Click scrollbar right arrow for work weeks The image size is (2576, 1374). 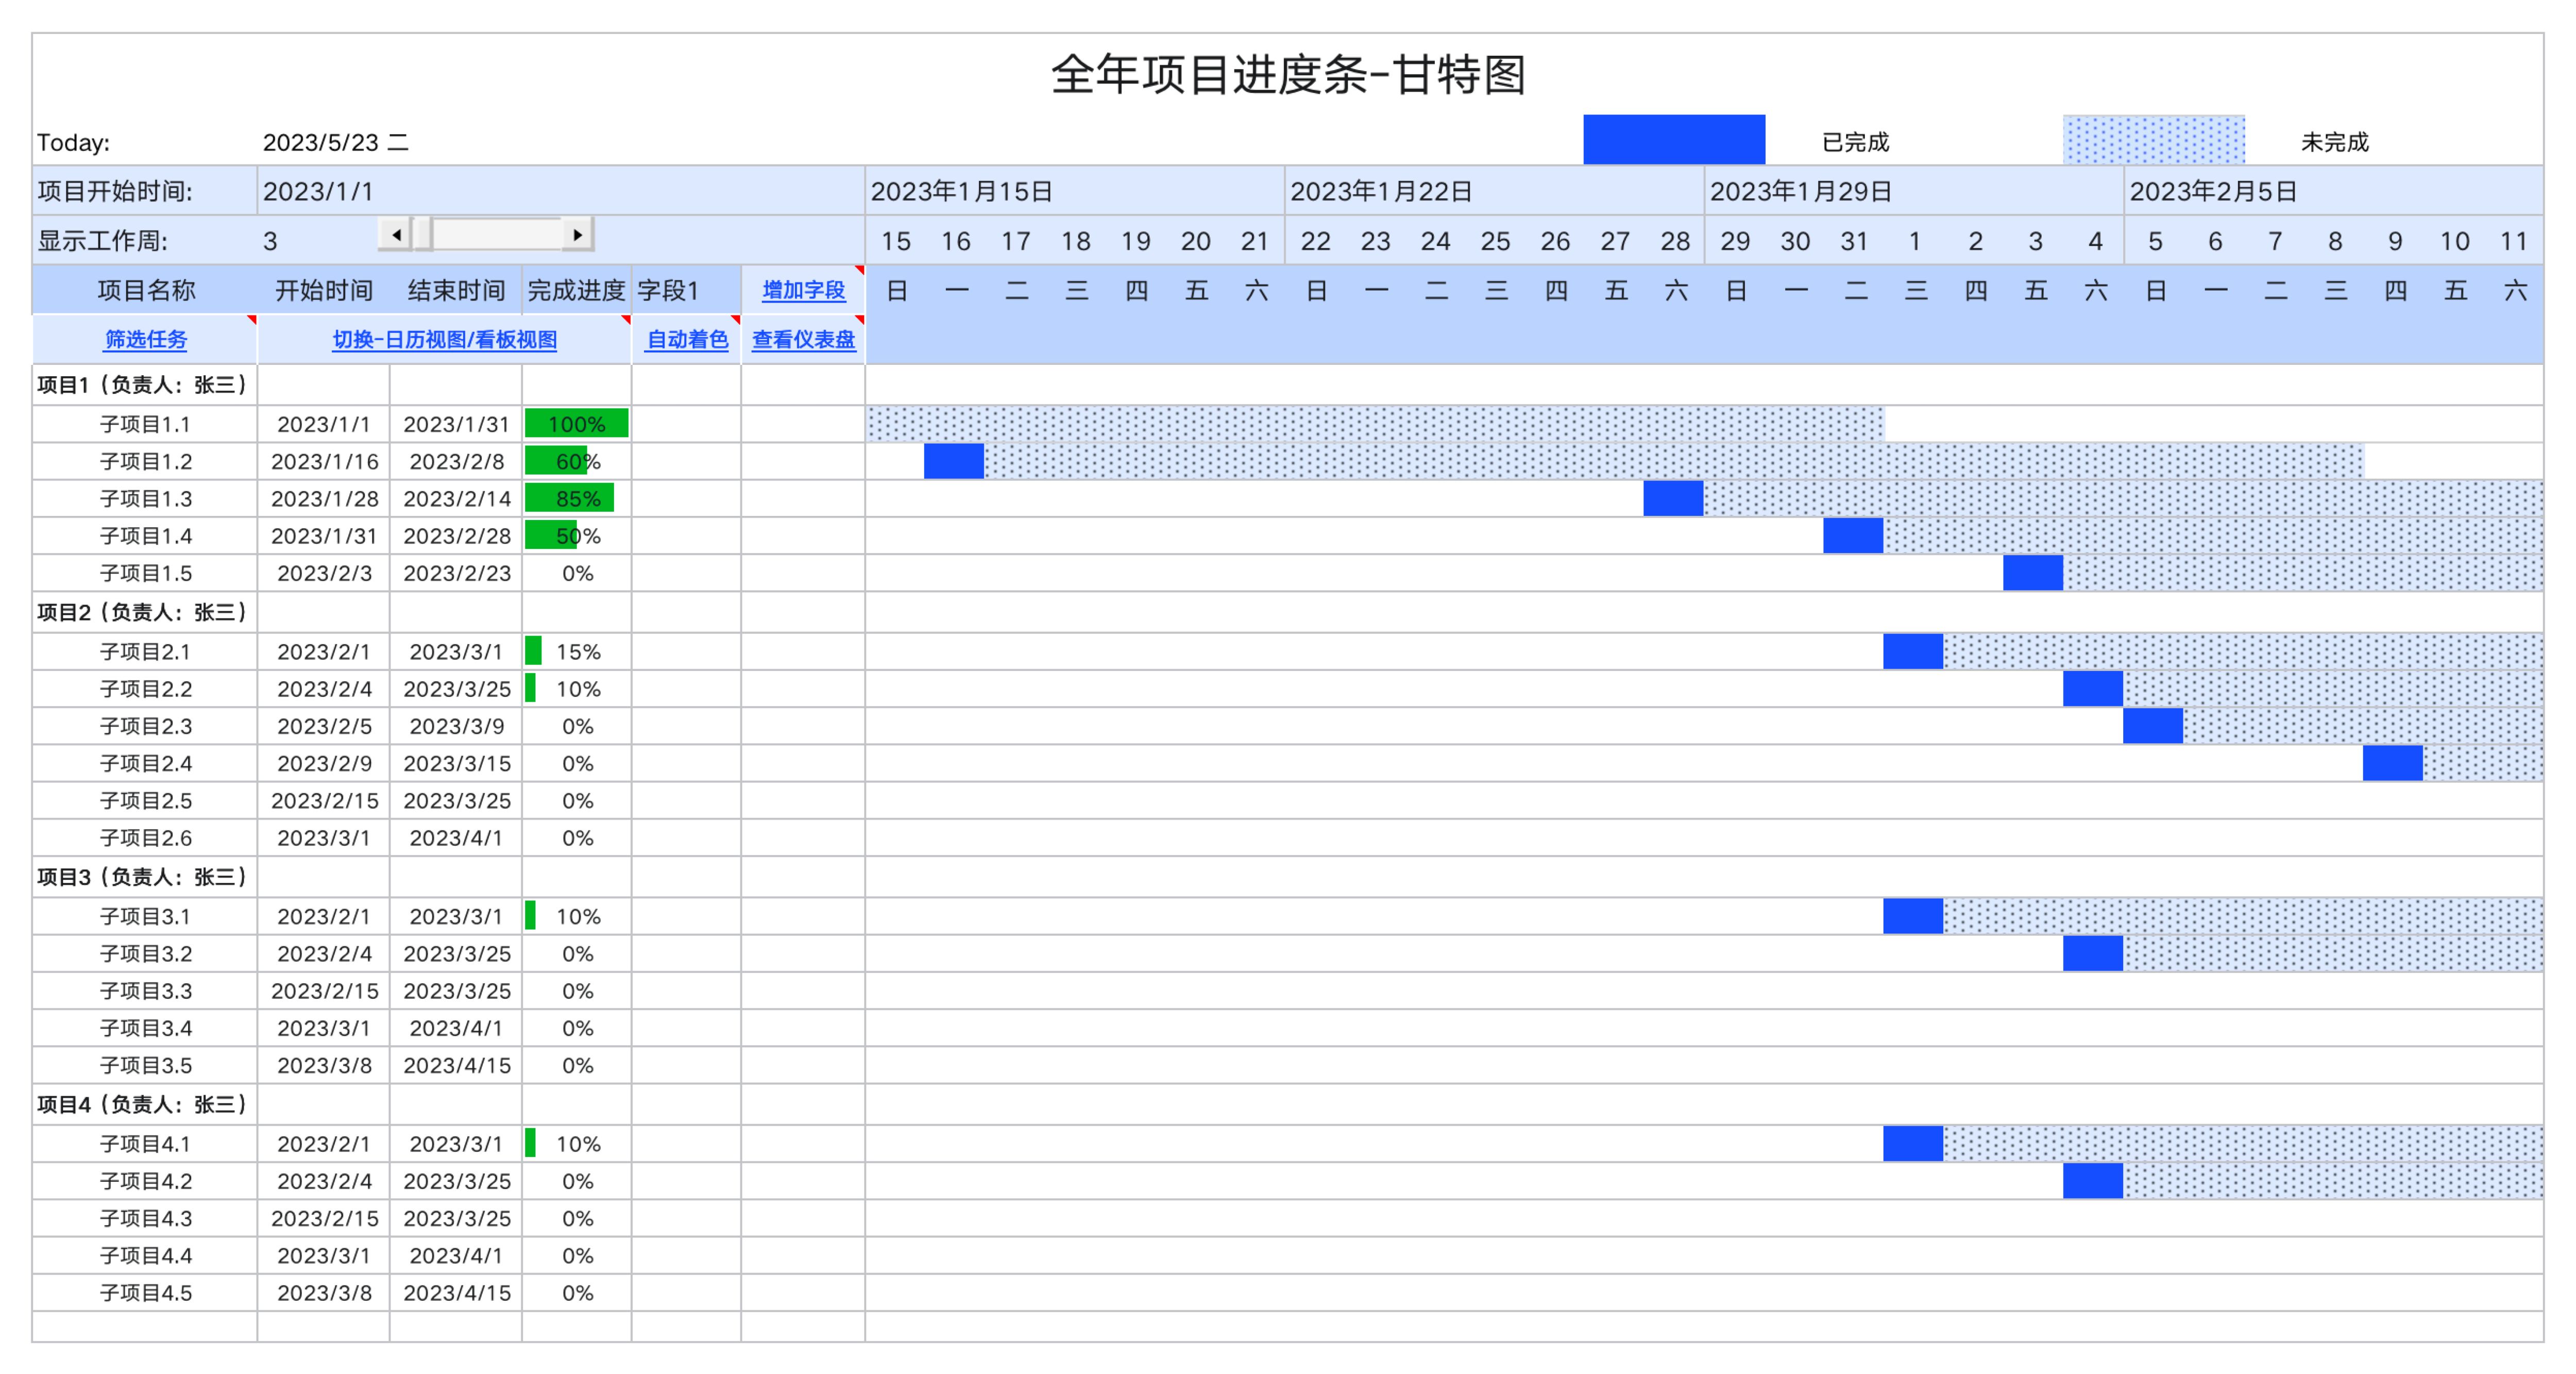click(x=577, y=235)
